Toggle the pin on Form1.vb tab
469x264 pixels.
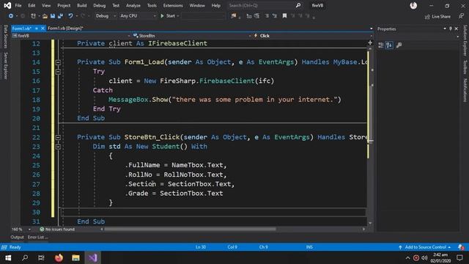click(36, 28)
